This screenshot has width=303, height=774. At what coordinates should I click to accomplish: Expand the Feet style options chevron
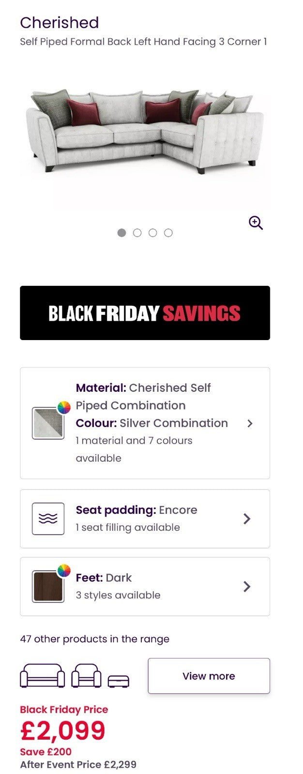coord(247,586)
